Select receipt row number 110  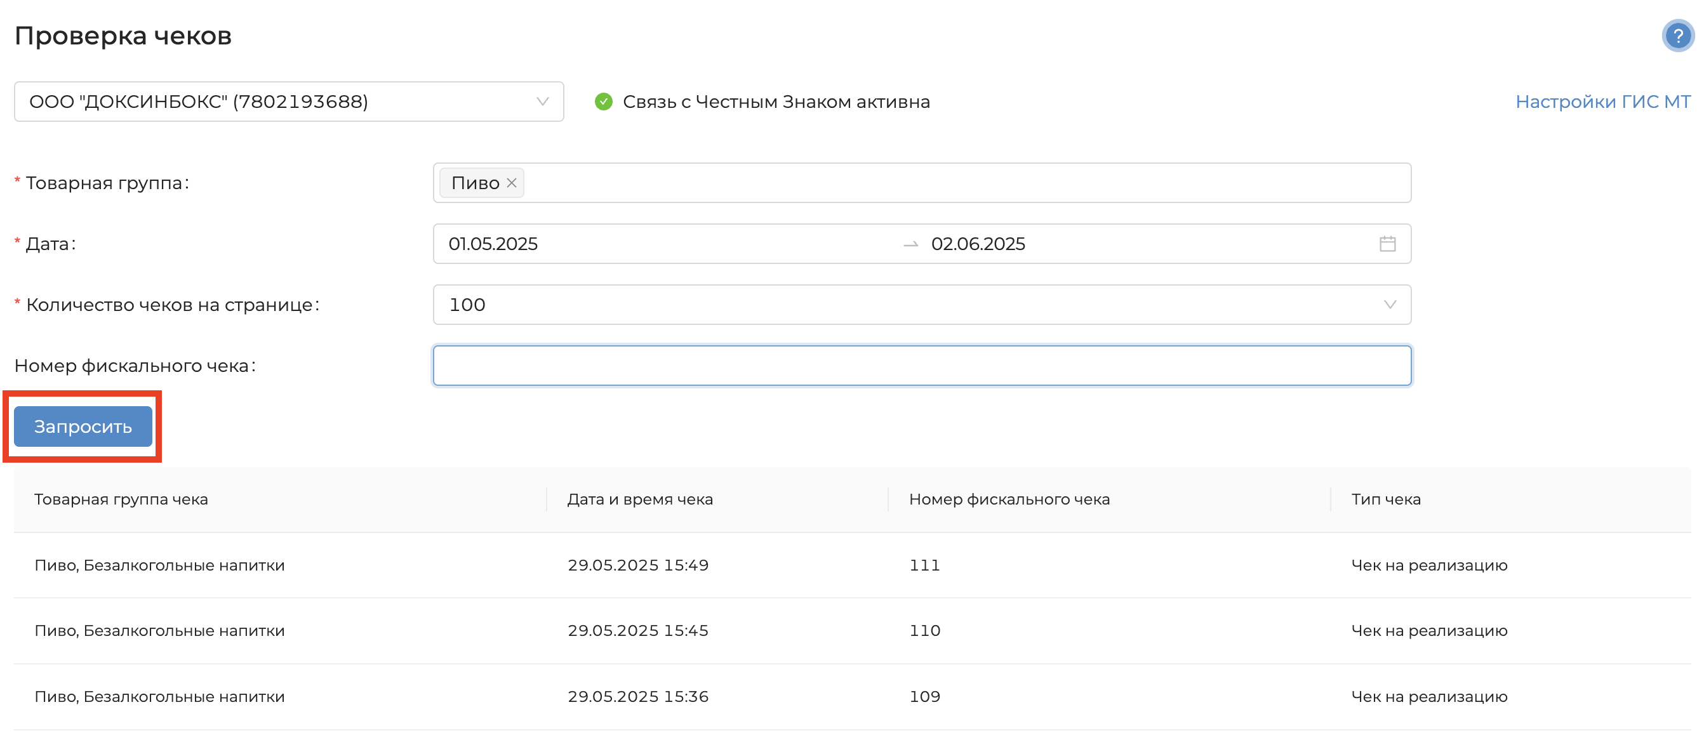924,631
